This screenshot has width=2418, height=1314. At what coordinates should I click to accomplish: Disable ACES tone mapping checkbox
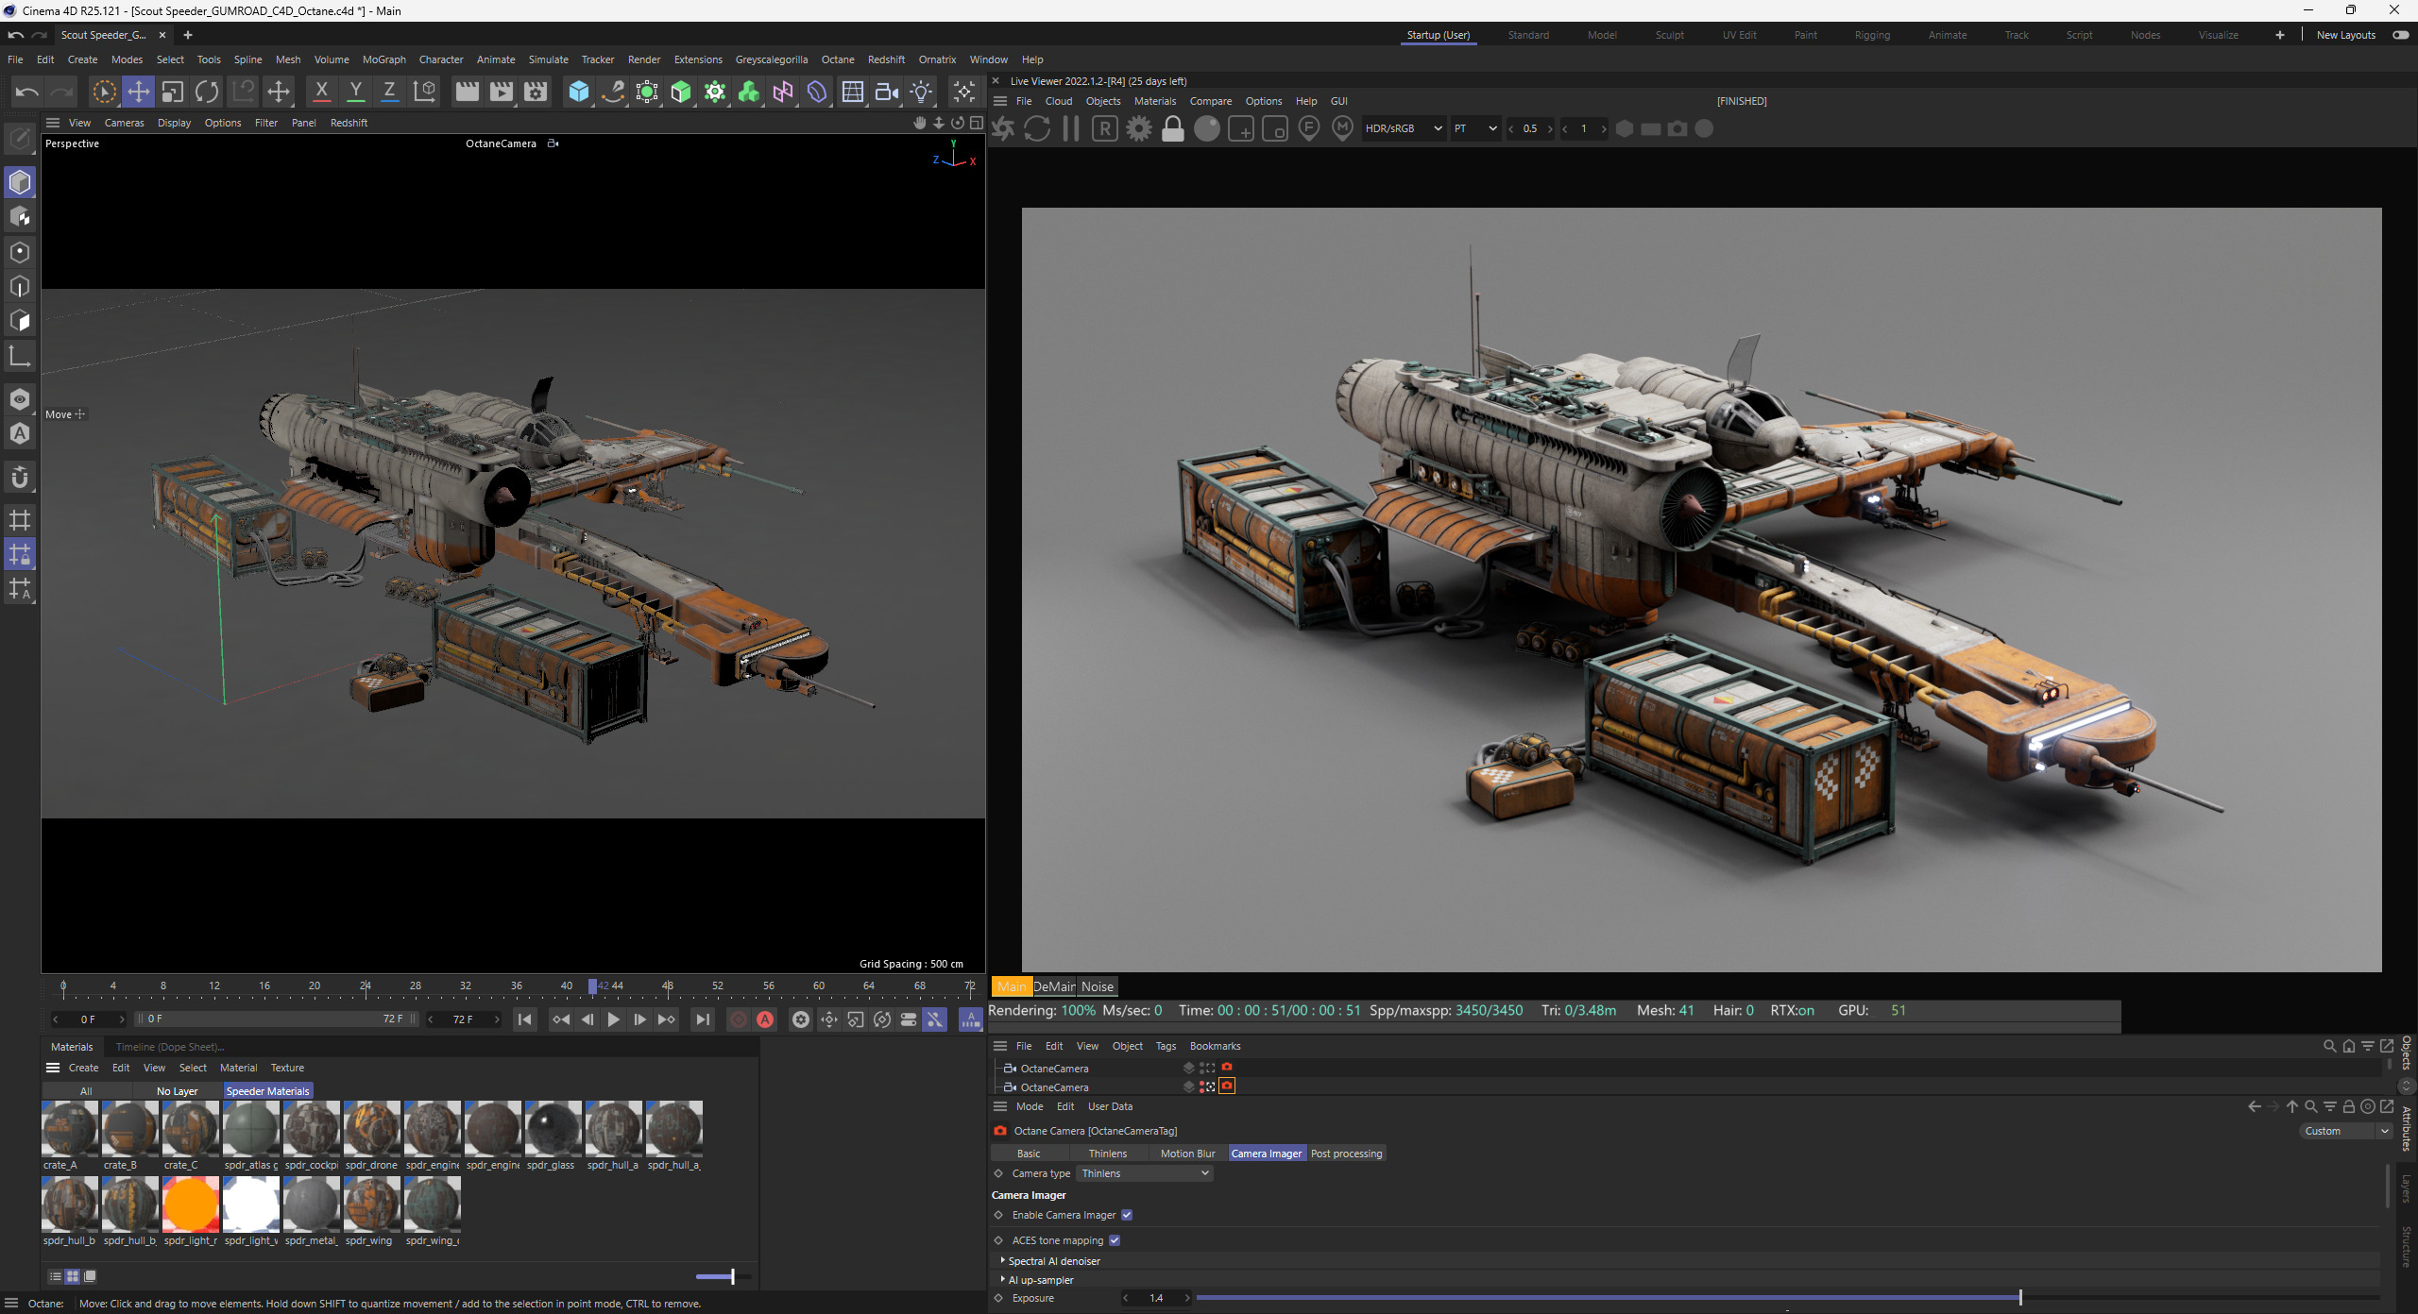pos(1114,1240)
